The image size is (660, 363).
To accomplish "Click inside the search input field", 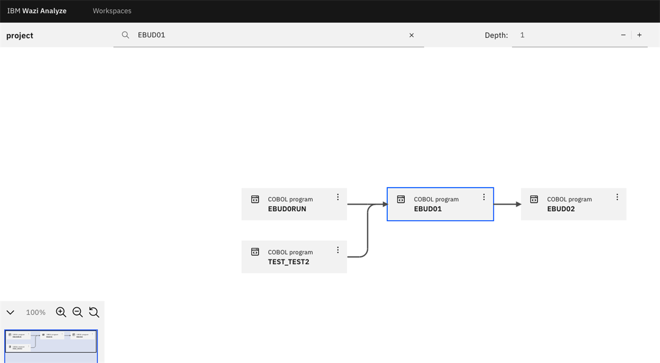I will coord(248,35).
